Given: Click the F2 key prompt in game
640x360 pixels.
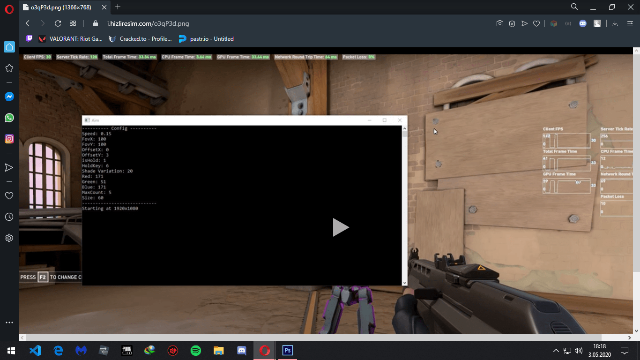Looking at the screenshot, I should click(x=43, y=277).
